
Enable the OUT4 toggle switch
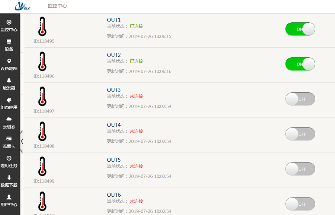pyautogui.click(x=300, y=134)
